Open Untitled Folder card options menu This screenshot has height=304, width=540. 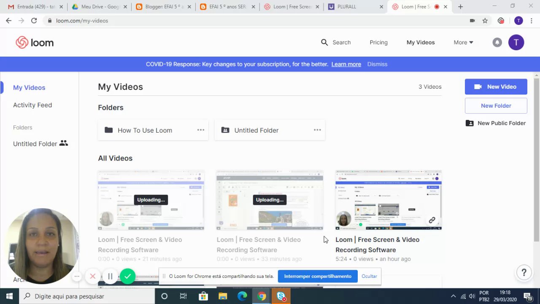coord(317,130)
